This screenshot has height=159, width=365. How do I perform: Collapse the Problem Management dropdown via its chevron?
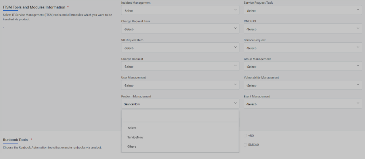click(235, 104)
